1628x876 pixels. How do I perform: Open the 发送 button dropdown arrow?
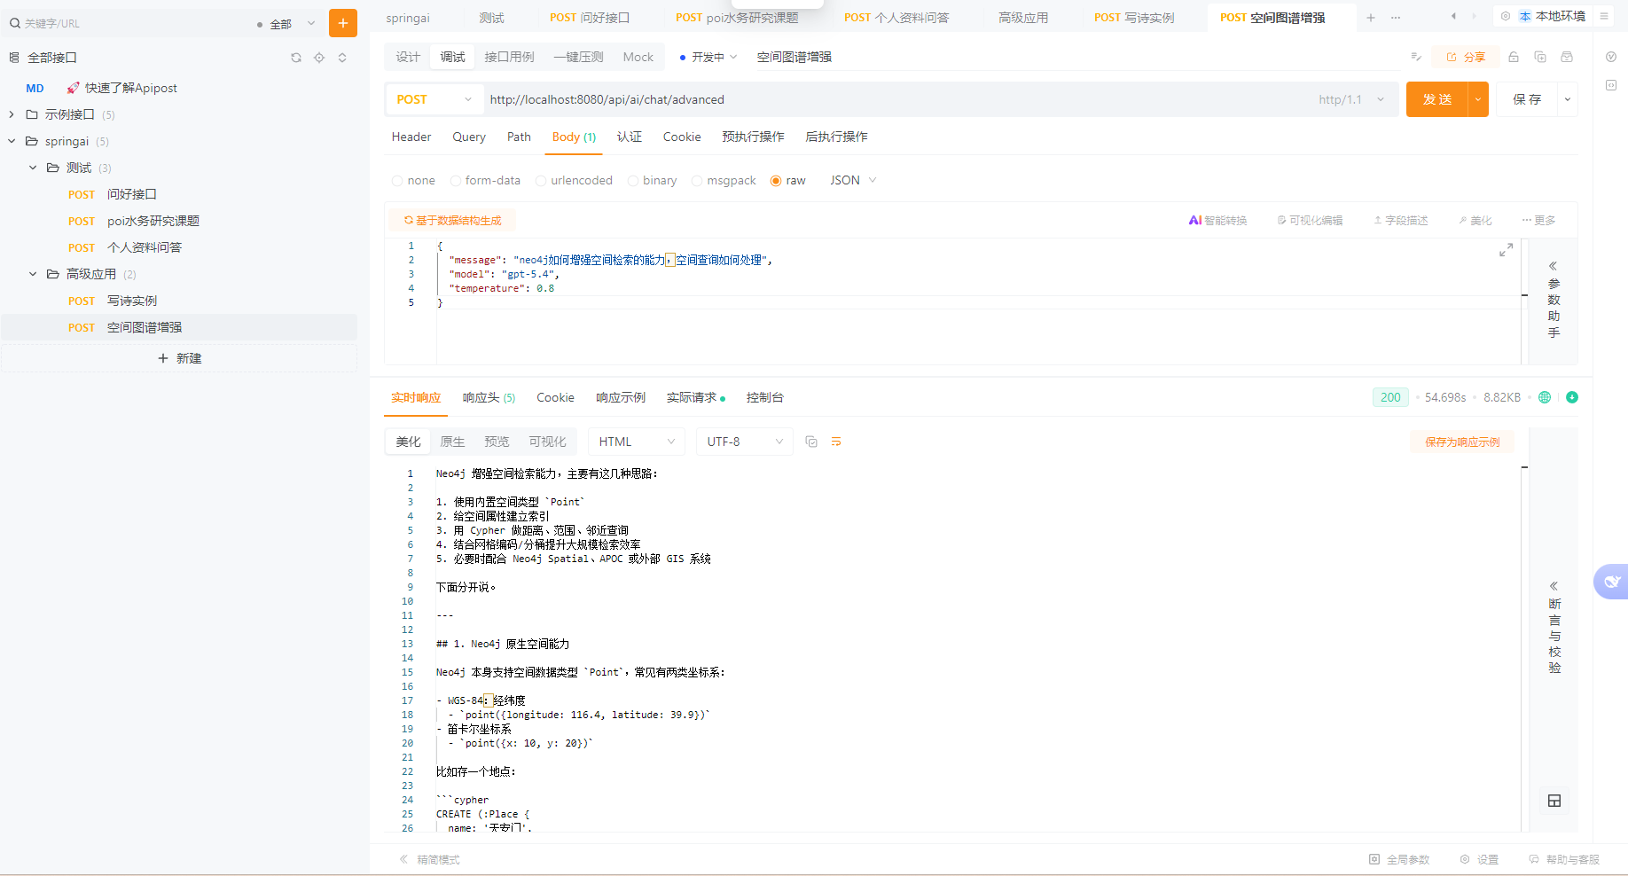[x=1478, y=99]
